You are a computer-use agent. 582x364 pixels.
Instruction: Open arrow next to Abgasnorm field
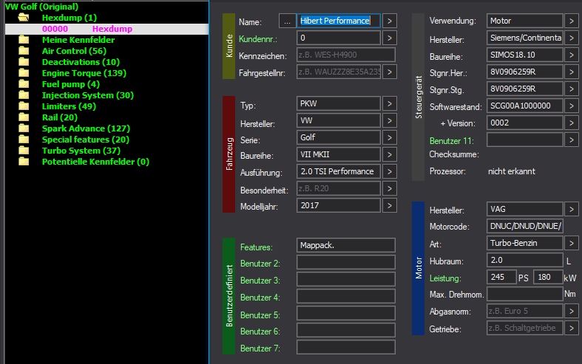(x=572, y=311)
